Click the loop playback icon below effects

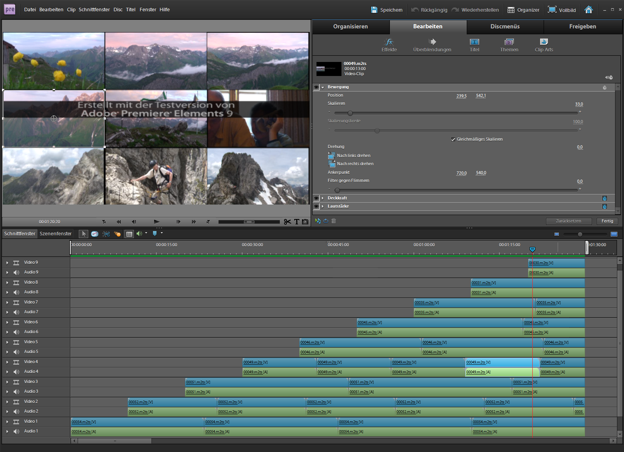(326, 221)
